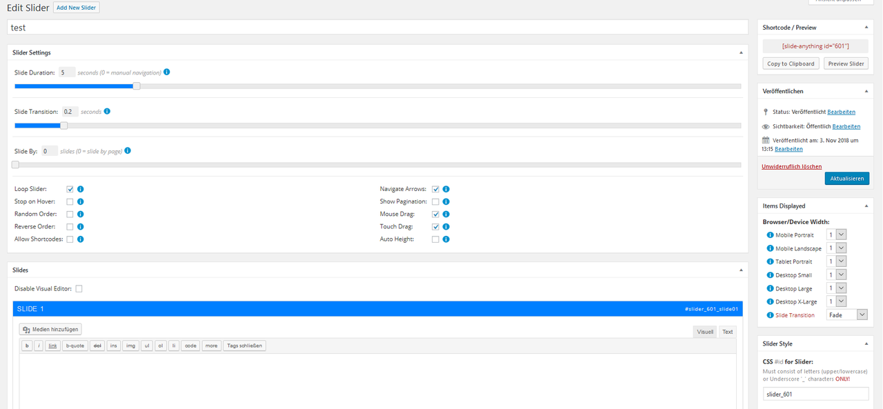Show info tooltip for Mouse Drag

pyautogui.click(x=446, y=214)
